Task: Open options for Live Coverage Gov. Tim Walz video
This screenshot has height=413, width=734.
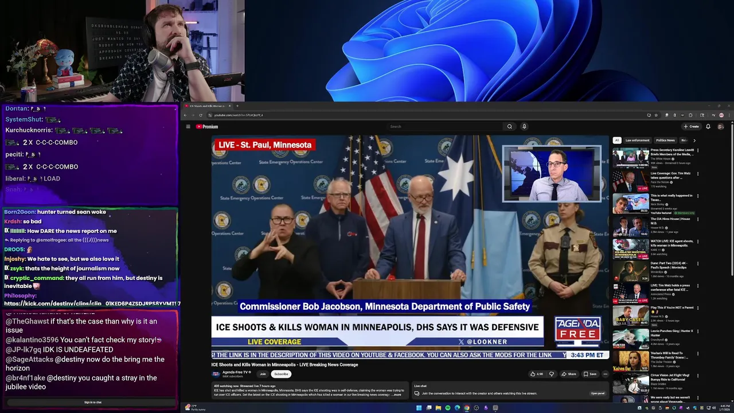Action: 698,173
